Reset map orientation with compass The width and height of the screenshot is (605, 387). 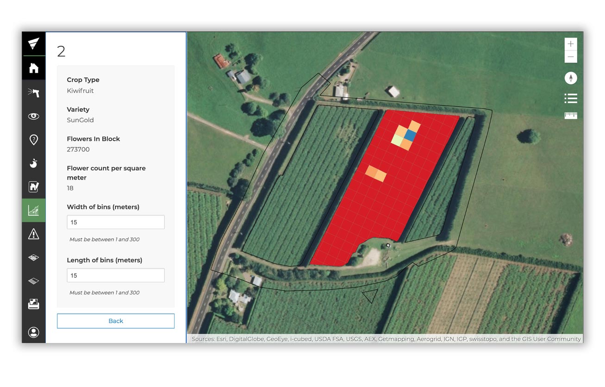click(571, 78)
